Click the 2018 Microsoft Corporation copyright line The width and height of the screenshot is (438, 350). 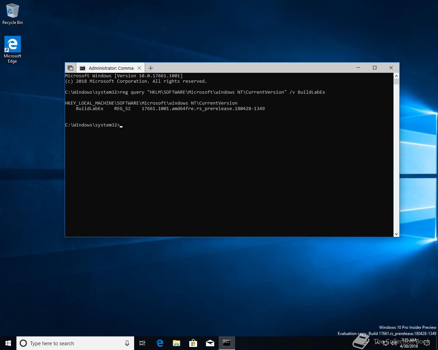(x=136, y=81)
